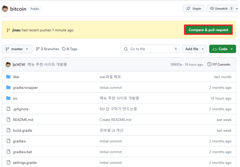Click the t keyboard shortcut hint

click(176, 49)
